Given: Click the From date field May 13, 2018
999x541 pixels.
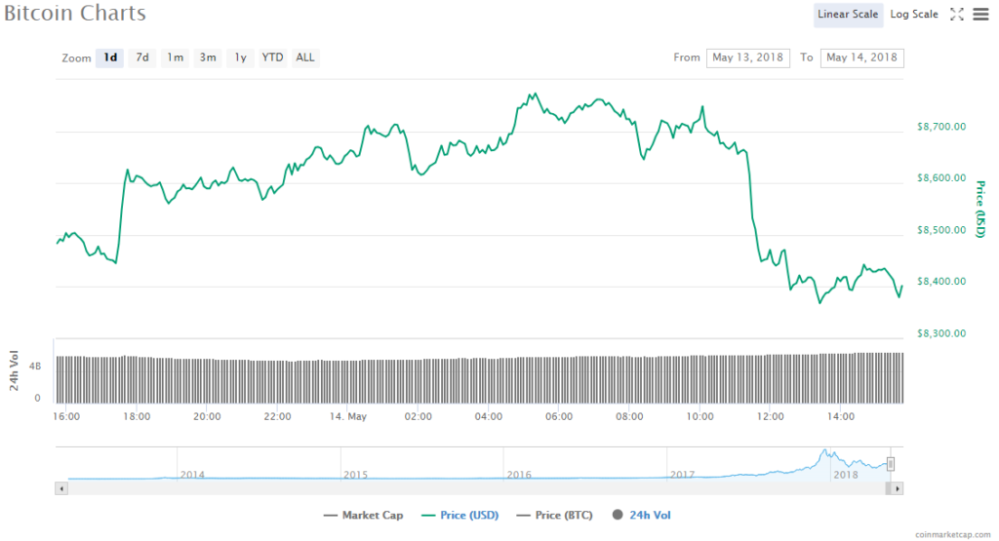Looking at the screenshot, I should [747, 58].
